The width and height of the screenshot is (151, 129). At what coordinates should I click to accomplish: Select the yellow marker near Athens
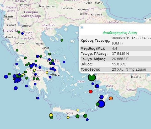(x=47, y=72)
